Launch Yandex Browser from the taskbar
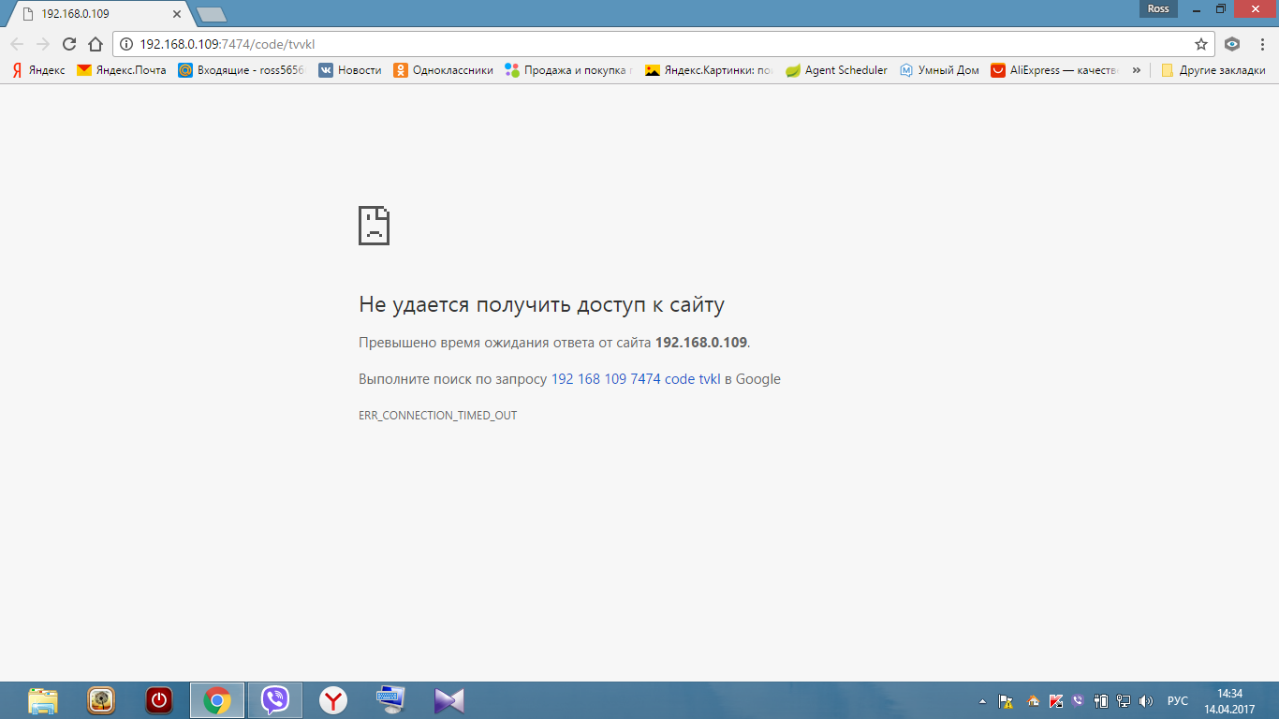 tap(333, 700)
